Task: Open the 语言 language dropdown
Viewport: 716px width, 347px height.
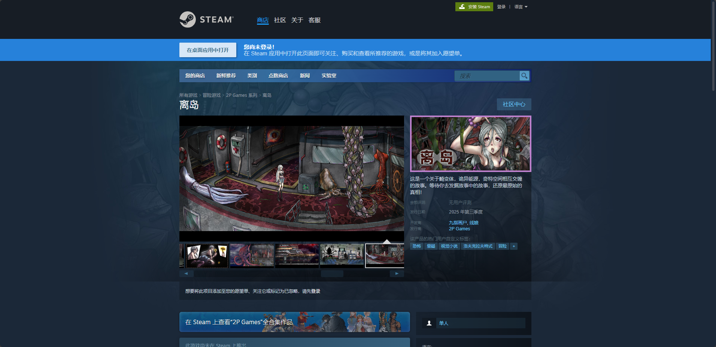Action: [521, 7]
